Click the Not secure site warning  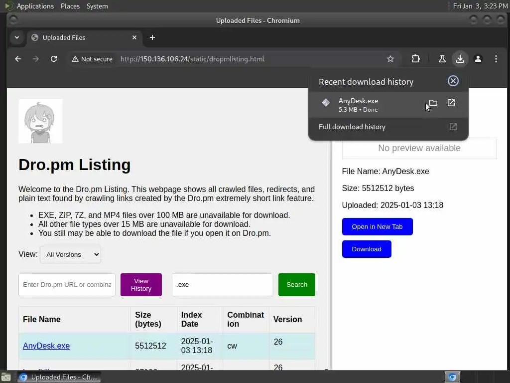coord(92,59)
